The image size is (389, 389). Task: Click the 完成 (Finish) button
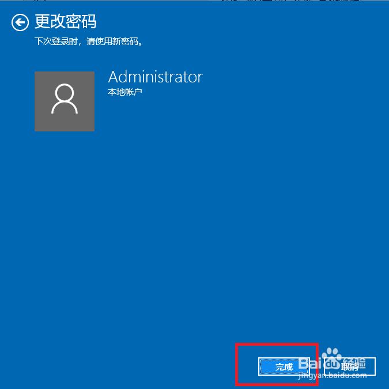pos(284,367)
